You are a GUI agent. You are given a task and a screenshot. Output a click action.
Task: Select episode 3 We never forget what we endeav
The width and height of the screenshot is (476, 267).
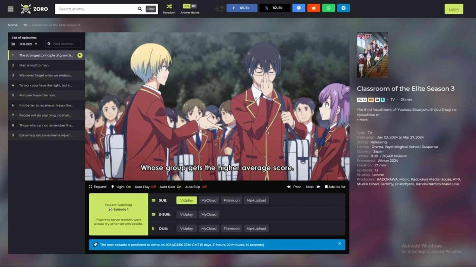coord(46,76)
